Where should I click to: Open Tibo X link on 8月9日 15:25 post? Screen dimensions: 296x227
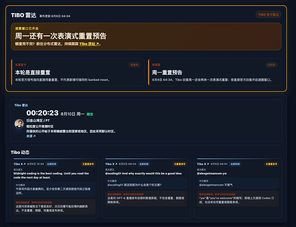[19, 164]
